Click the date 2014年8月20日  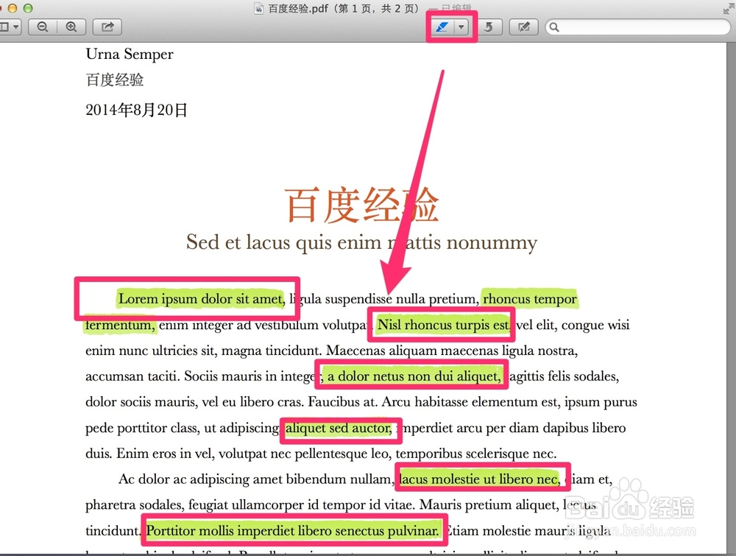point(137,110)
